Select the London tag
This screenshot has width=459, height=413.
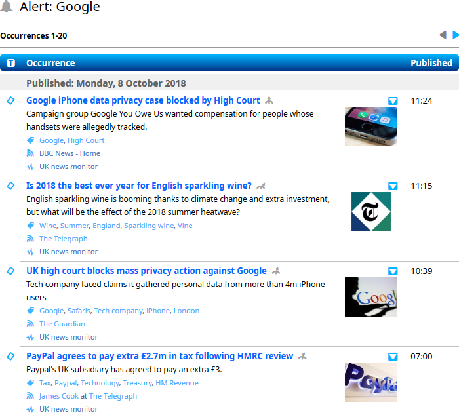click(186, 311)
